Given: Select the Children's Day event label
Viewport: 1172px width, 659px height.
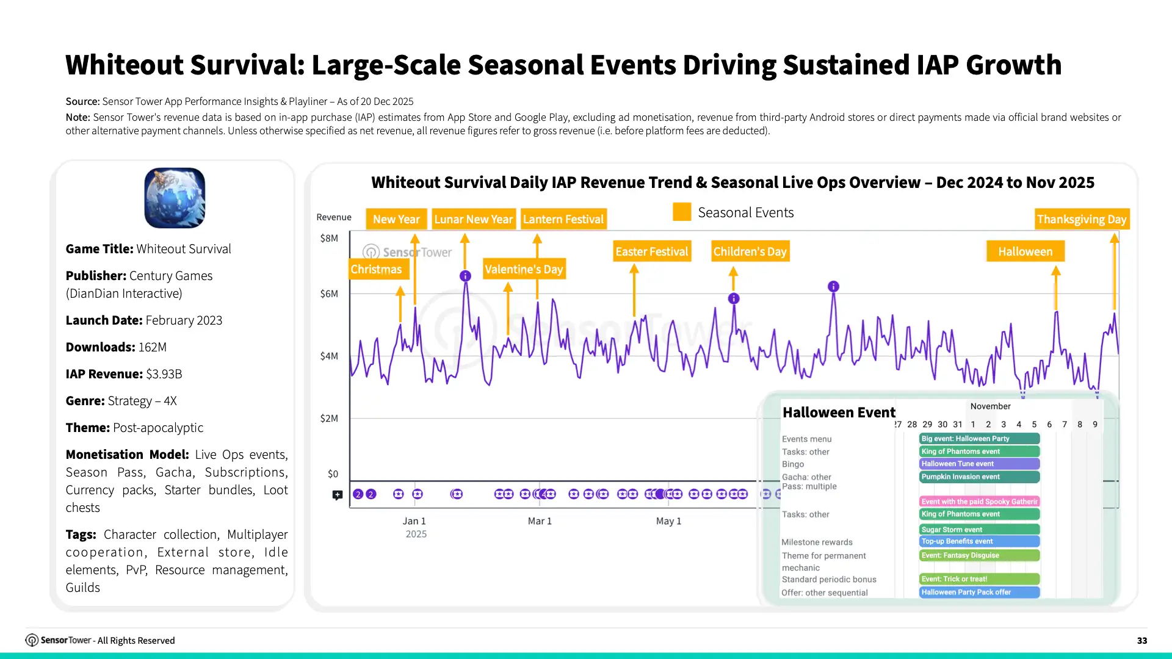Looking at the screenshot, I should pyautogui.click(x=750, y=251).
